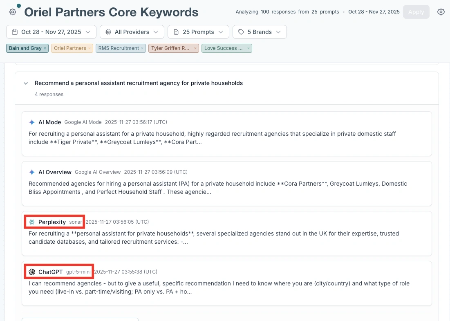Open the 25 Prompts dropdown

198,32
